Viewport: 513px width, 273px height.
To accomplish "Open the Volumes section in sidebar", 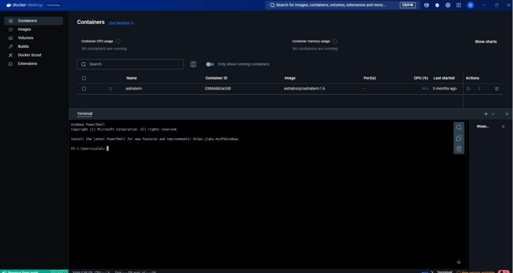I will tap(34, 38).
